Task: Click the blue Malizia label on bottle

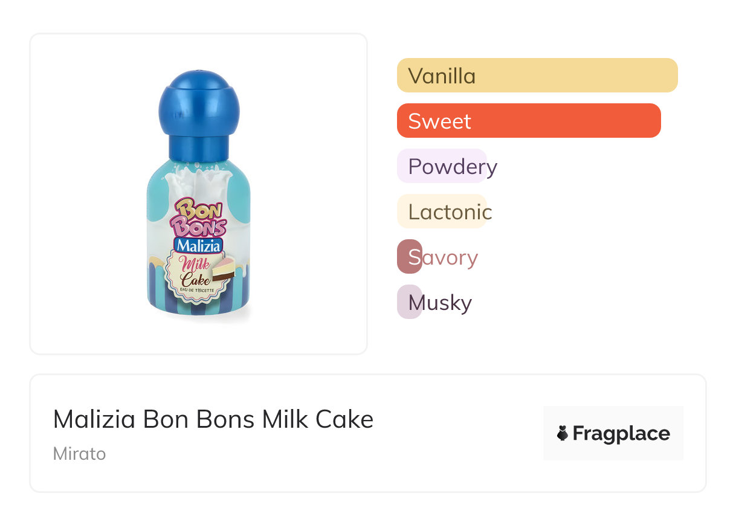Action: [198, 245]
